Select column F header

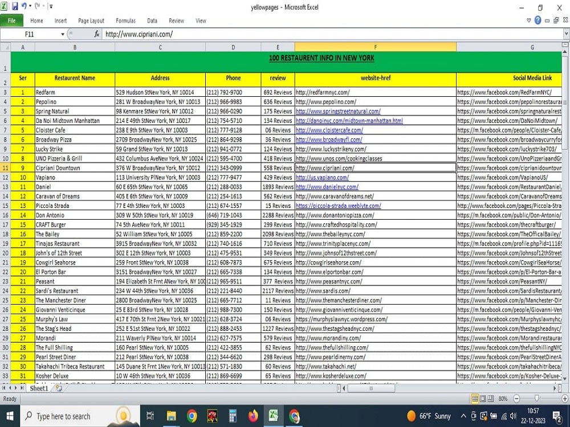376,47
